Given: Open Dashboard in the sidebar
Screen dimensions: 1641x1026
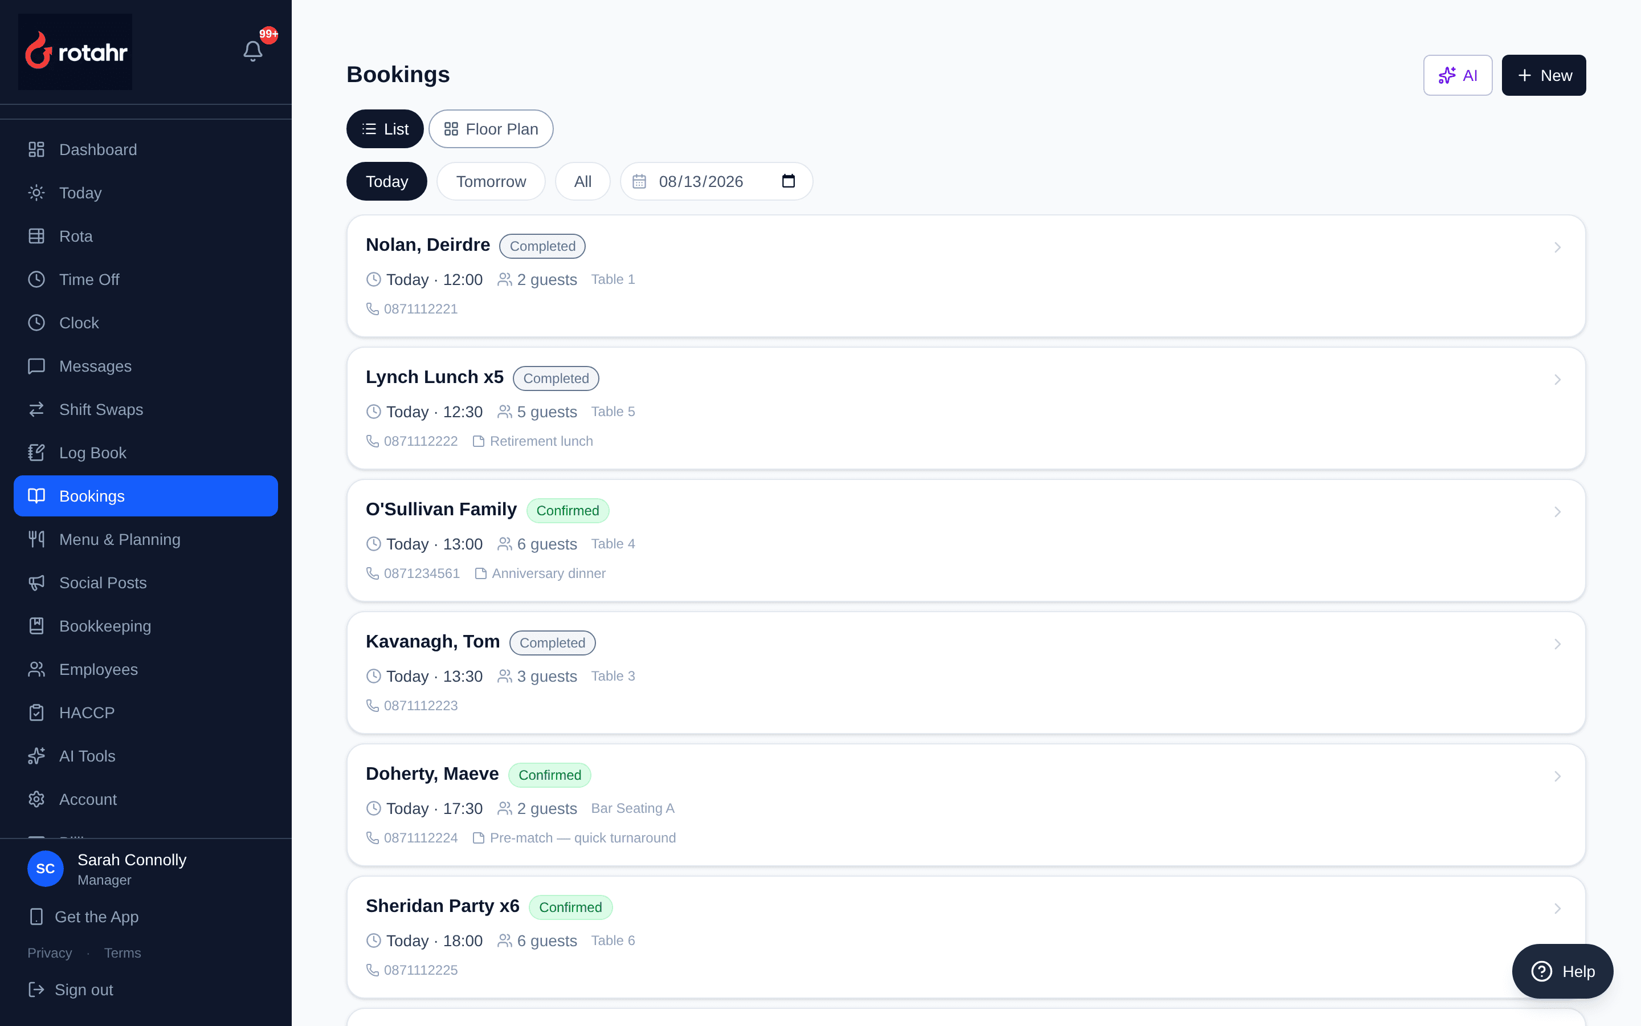Looking at the screenshot, I should (x=146, y=149).
